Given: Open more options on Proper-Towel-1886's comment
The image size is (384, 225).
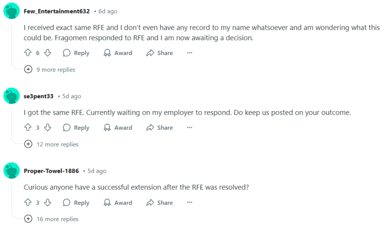Looking at the screenshot, I should [190, 202].
